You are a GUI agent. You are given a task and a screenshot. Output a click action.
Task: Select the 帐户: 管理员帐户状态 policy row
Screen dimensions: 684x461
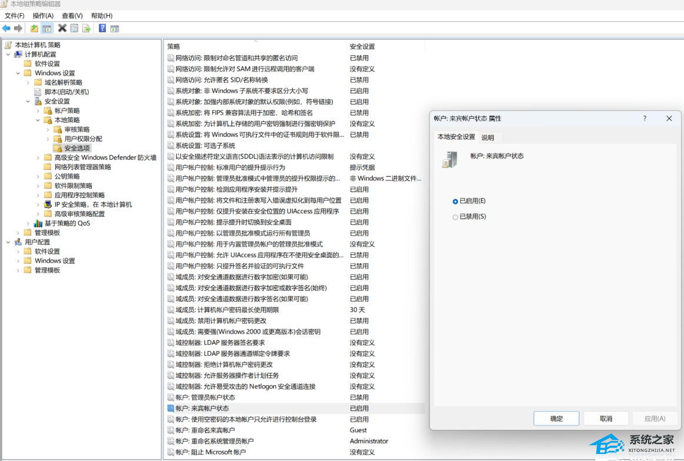pyautogui.click(x=205, y=398)
